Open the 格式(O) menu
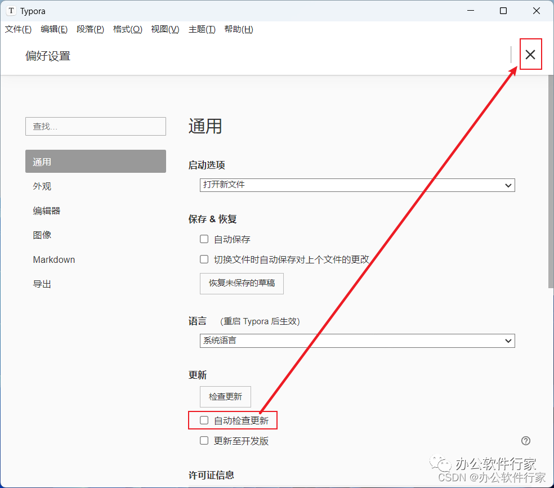The image size is (554, 488). tap(128, 29)
